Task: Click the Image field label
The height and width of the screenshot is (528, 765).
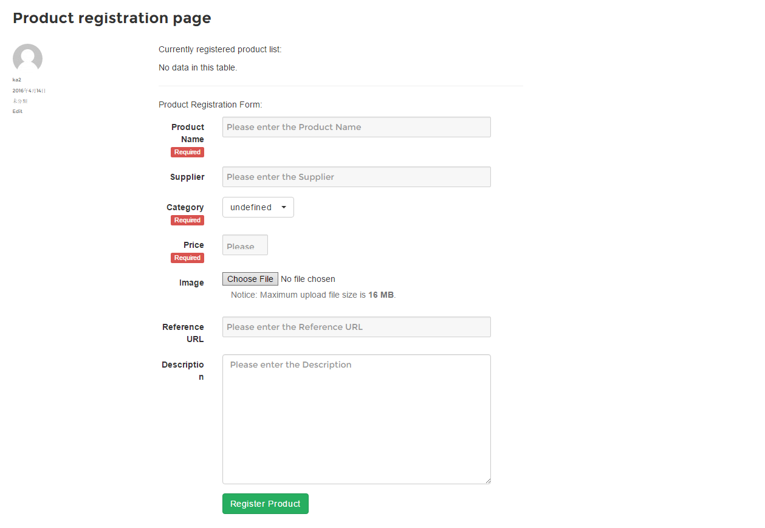Action: tap(191, 283)
